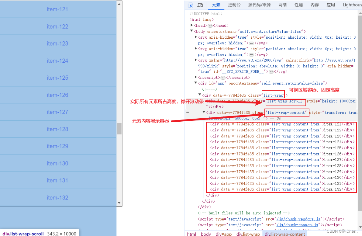Image resolution: width=362 pixels, height=236 pixels.
Task: Switch to the 控制台 tab
Action: pyautogui.click(x=234, y=5)
